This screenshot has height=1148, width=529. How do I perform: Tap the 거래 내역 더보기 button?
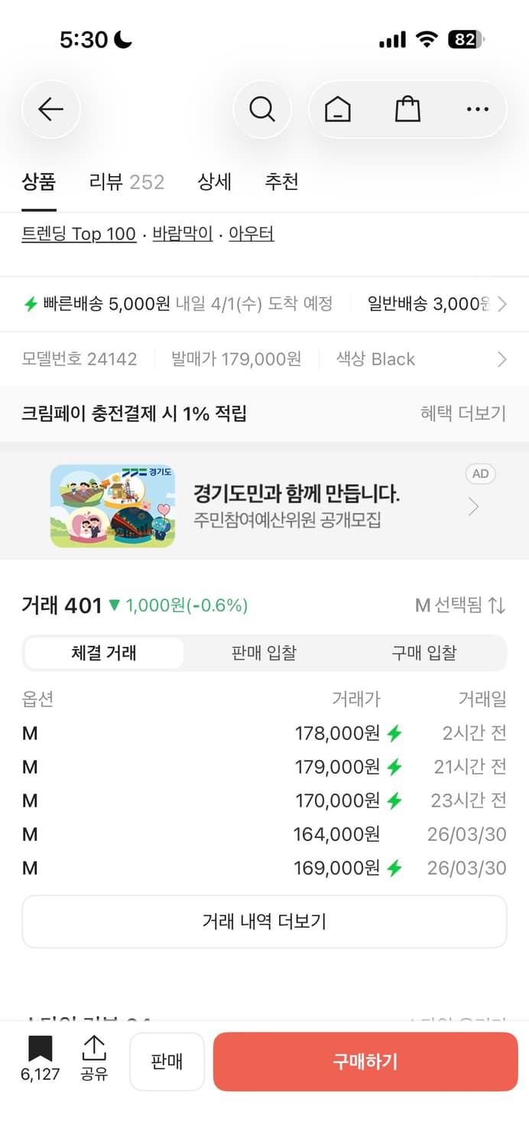[x=264, y=921]
